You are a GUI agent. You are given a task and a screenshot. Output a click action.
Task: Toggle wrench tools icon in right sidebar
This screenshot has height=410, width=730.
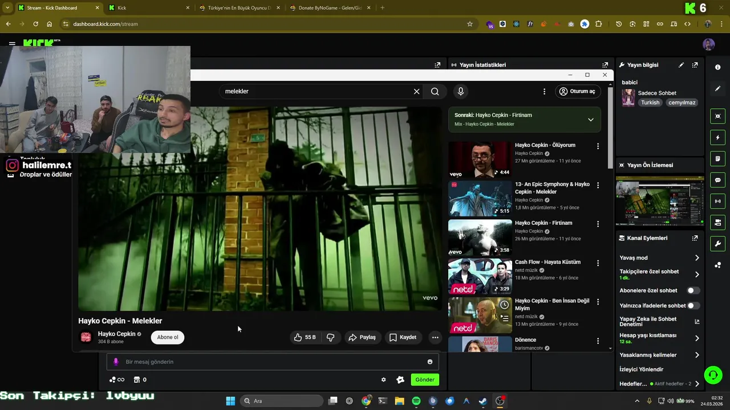click(717, 244)
